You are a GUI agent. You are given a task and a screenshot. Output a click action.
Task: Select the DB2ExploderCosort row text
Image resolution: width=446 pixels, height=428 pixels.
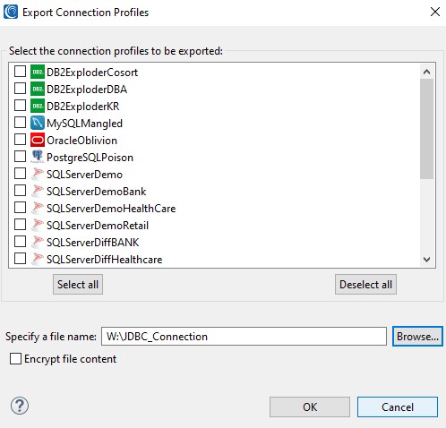pos(92,73)
